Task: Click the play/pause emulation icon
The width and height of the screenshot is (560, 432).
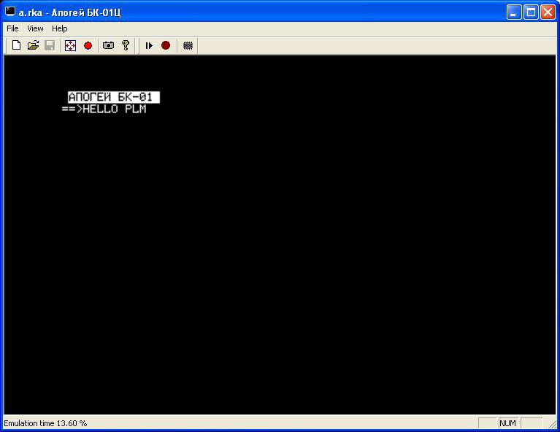Action: coord(149,45)
